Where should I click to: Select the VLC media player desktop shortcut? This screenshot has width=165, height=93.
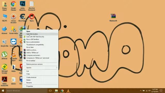(13, 56)
